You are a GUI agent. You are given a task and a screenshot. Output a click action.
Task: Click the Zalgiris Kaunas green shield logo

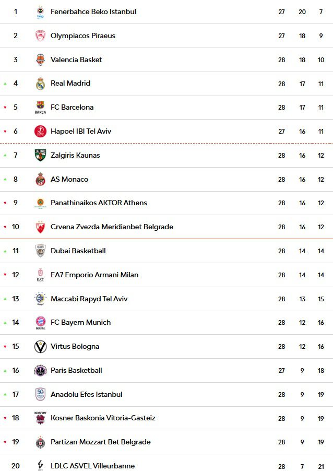tap(40, 155)
